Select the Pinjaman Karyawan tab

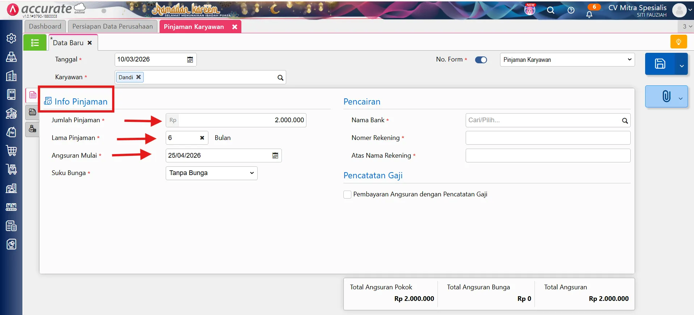click(x=194, y=27)
